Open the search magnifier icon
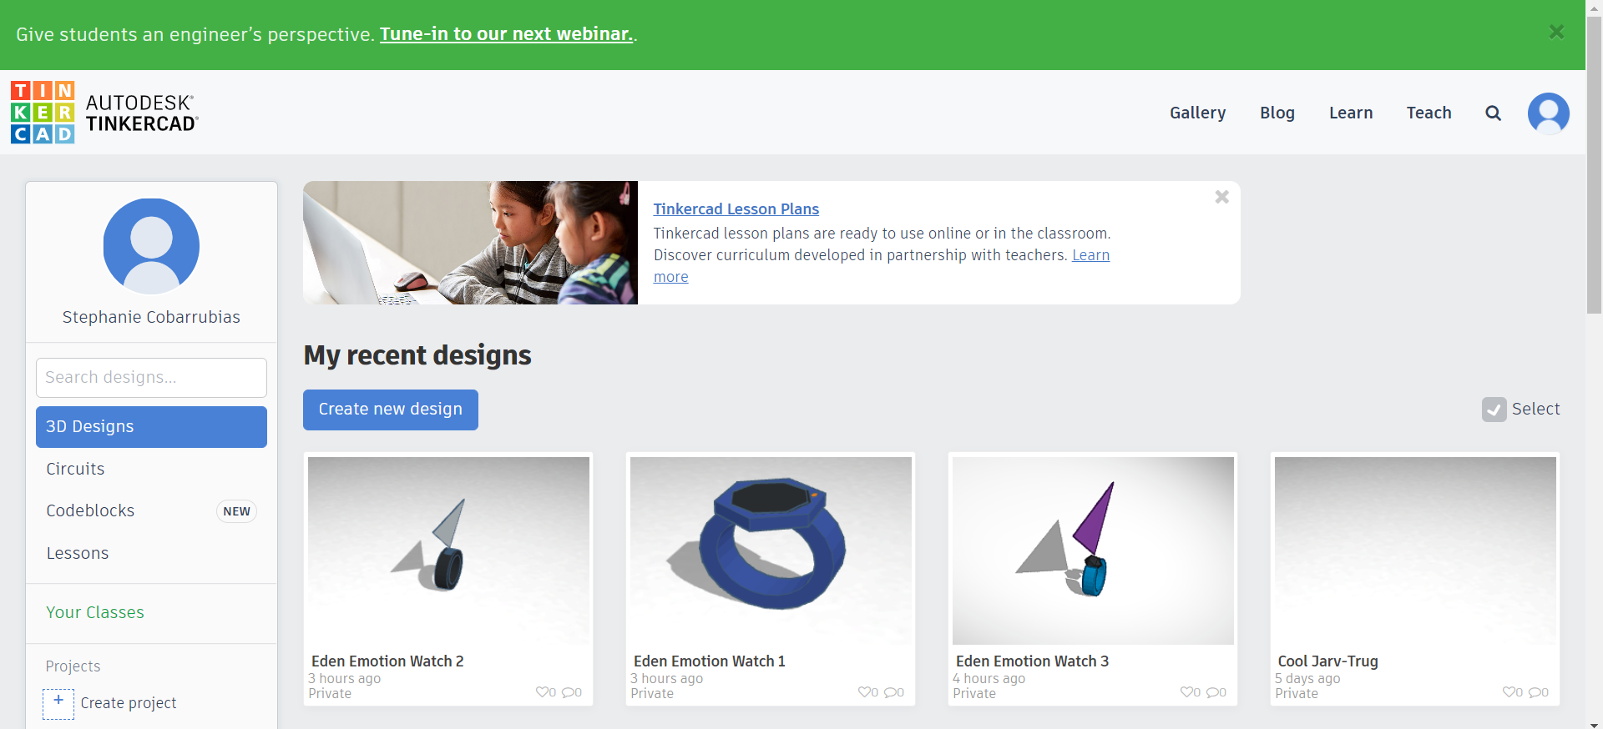The height and width of the screenshot is (729, 1603). pyautogui.click(x=1493, y=113)
